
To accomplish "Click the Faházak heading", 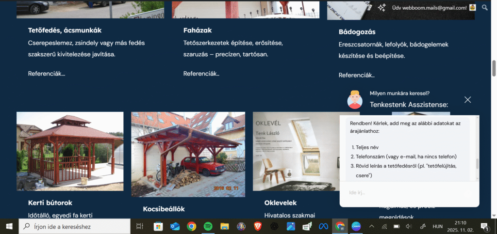I will click(198, 31).
